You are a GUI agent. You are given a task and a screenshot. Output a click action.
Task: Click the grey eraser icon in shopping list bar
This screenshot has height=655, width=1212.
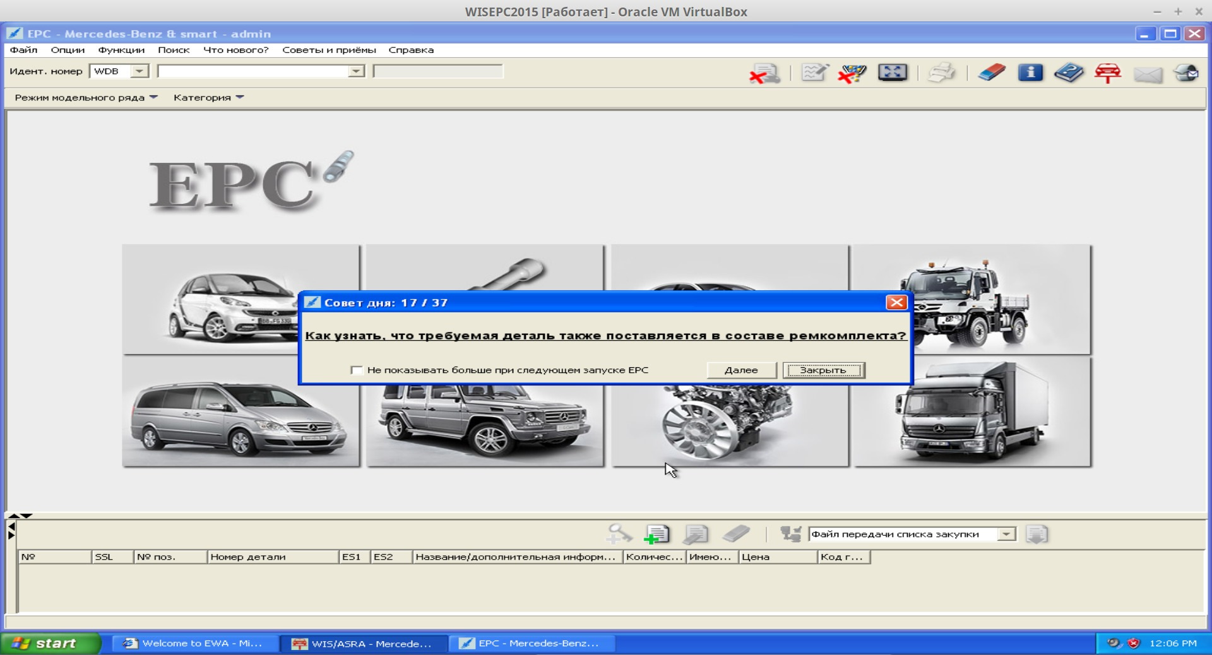click(x=735, y=534)
